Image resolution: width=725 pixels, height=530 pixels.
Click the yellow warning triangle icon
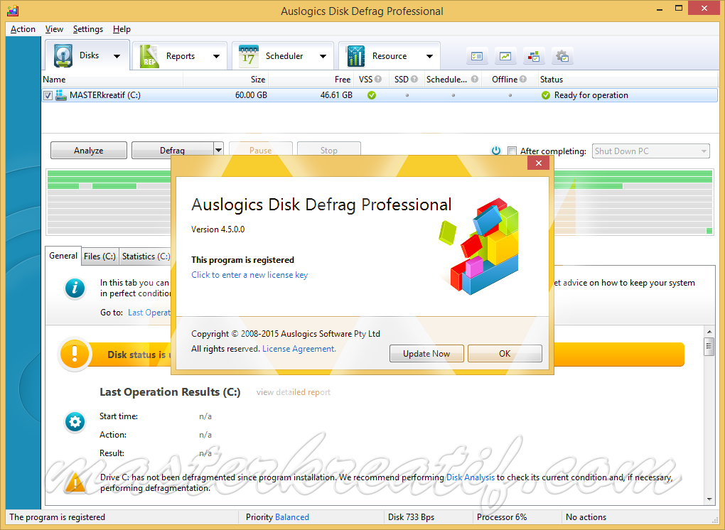click(75, 482)
